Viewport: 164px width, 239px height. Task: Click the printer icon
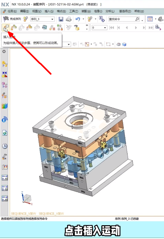pyautogui.click(x=69, y=19)
